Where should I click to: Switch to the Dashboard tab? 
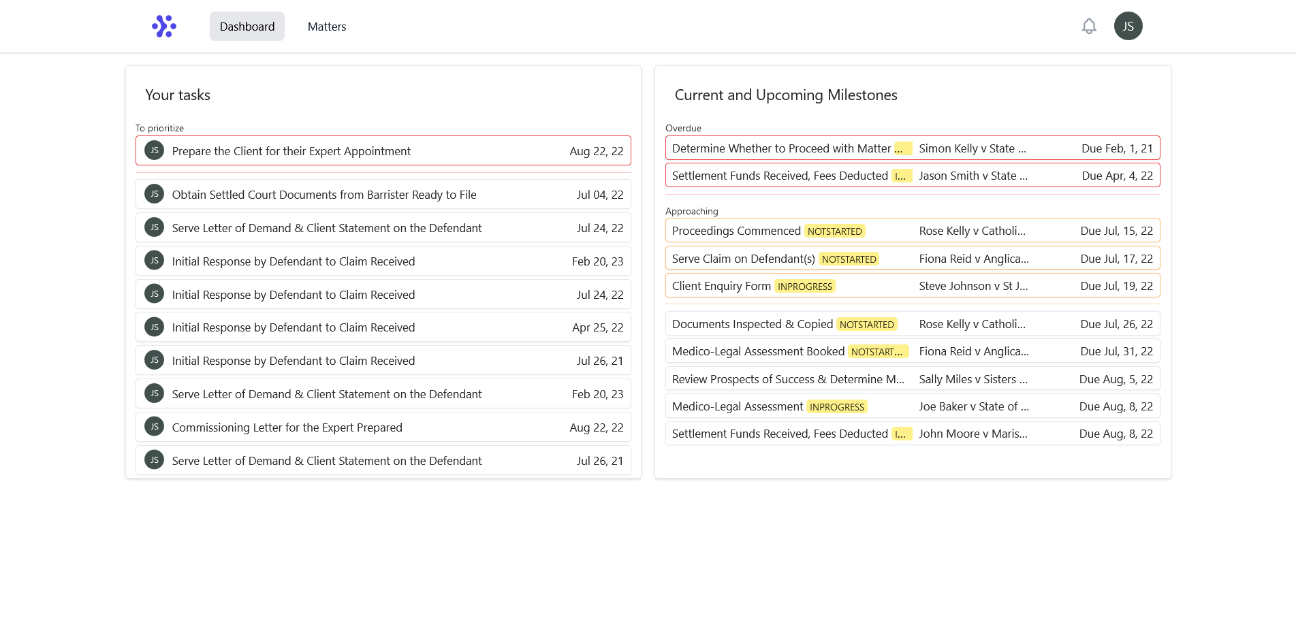(247, 27)
